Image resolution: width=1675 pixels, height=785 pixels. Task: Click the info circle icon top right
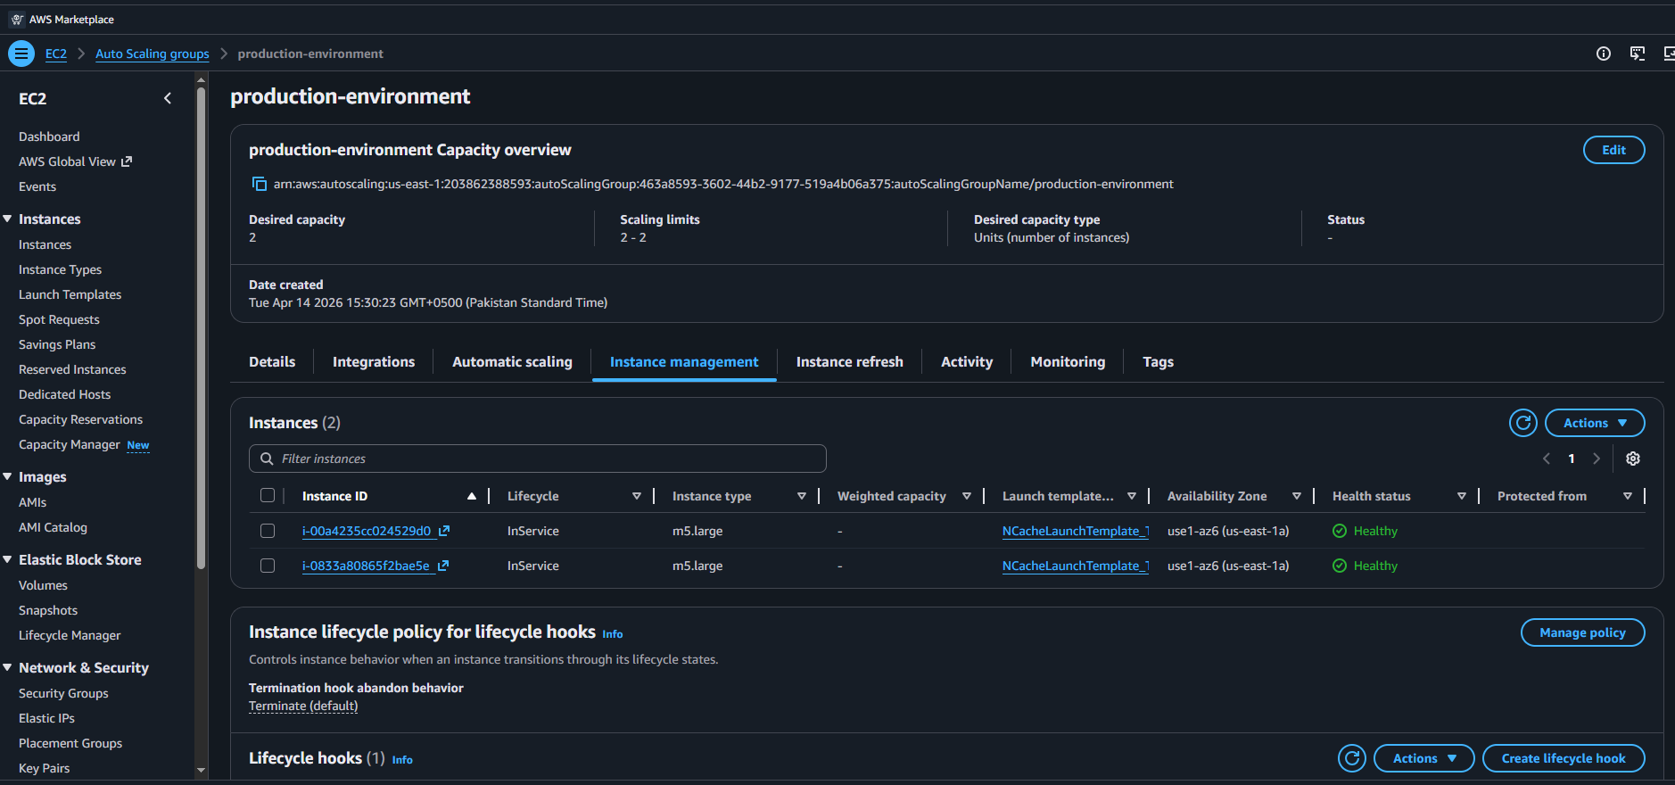[x=1604, y=54]
